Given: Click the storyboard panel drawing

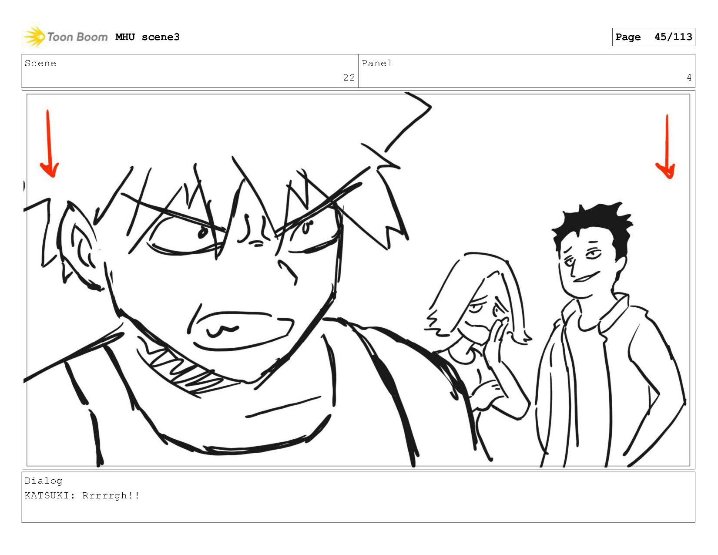Looking at the screenshot, I should tap(359, 280).
